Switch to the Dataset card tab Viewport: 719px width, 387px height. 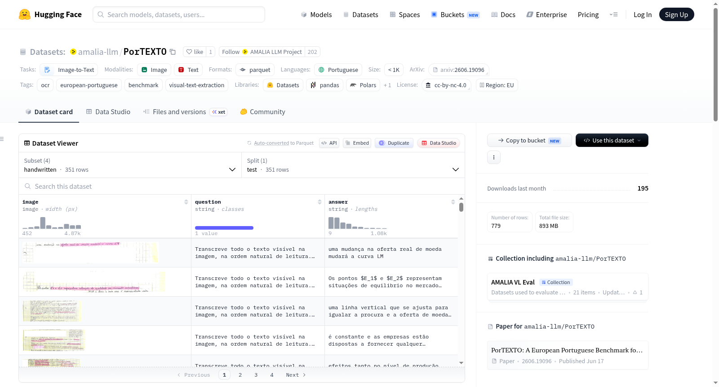pyautogui.click(x=49, y=112)
